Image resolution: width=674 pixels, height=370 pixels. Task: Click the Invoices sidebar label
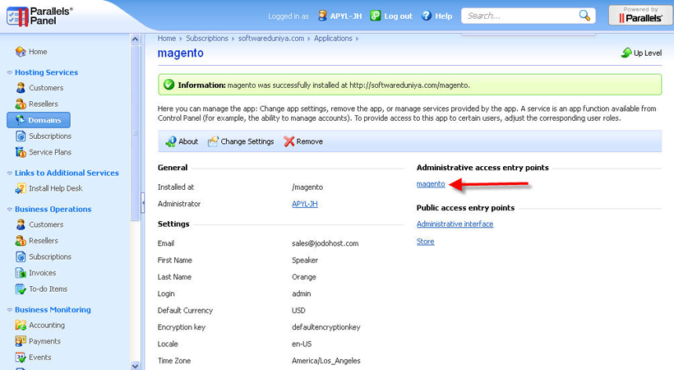pos(42,273)
